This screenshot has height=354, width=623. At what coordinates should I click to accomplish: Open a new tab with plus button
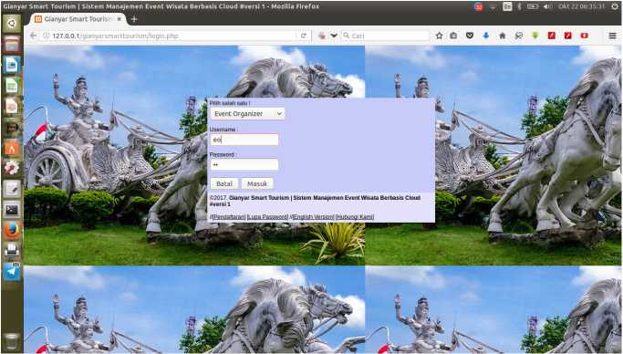(134, 19)
